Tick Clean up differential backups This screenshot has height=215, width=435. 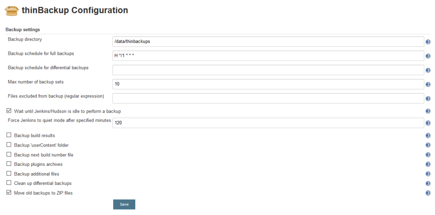tap(9, 183)
